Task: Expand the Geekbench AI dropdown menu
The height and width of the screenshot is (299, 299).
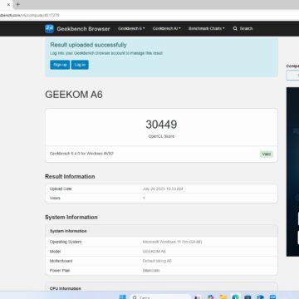Action: [167, 28]
